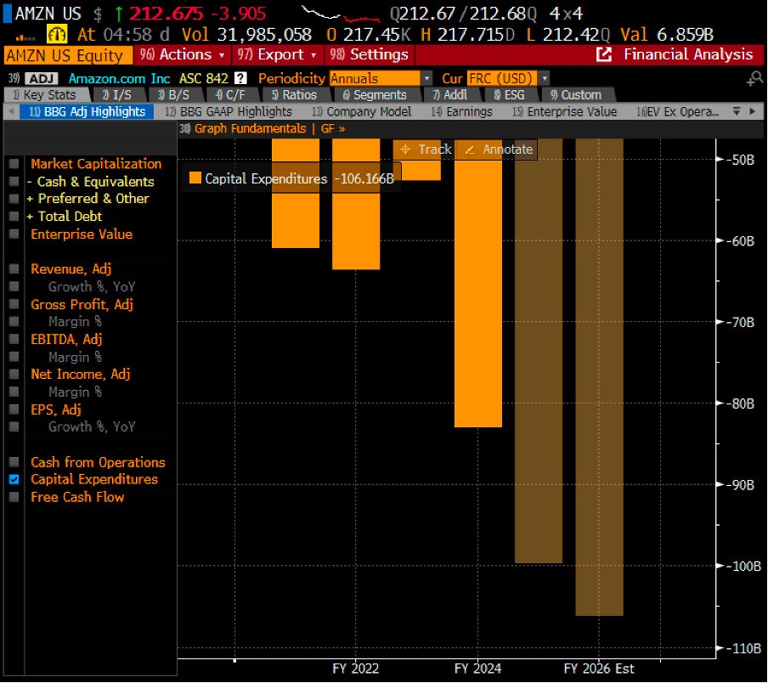Open the Actions dropdown menu
Viewport: 768px width, 683px height.
(182, 55)
